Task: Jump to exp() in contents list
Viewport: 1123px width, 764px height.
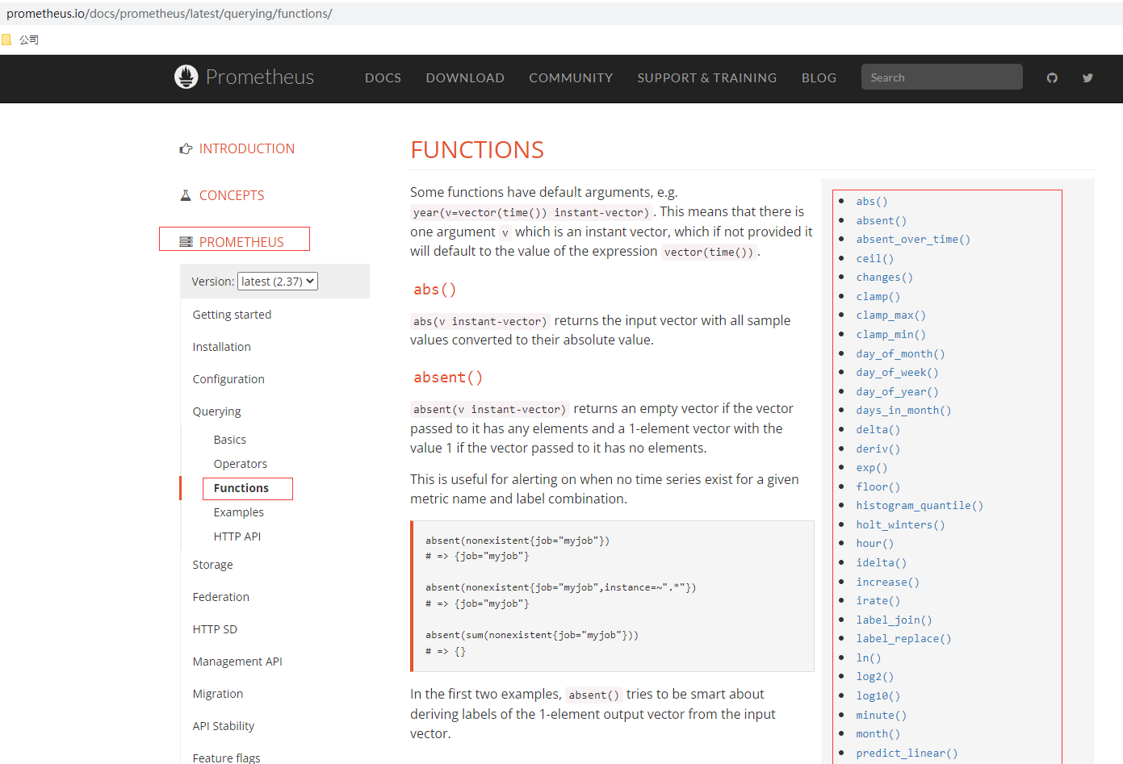Action: pos(872,468)
